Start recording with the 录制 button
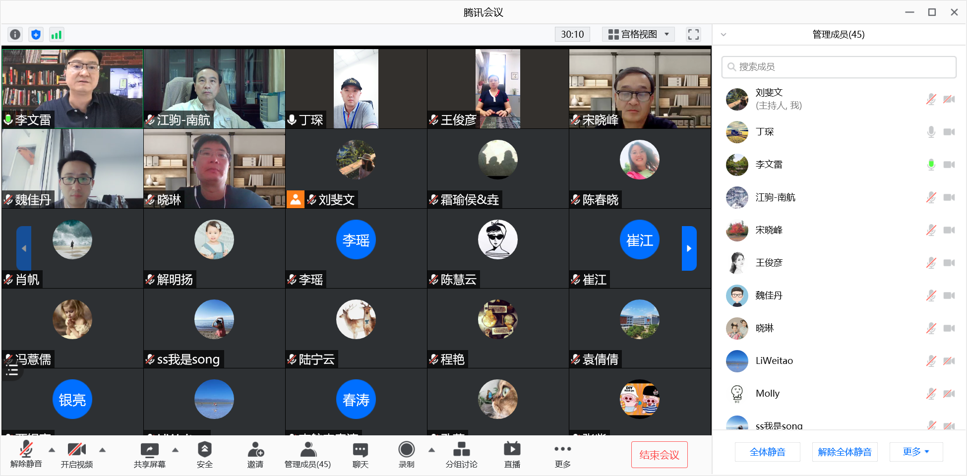 pyautogui.click(x=406, y=455)
